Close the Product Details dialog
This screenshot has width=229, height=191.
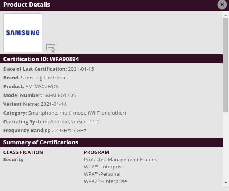coord(222,5)
